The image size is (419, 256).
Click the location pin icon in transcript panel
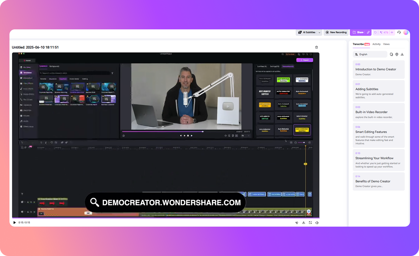(x=397, y=54)
